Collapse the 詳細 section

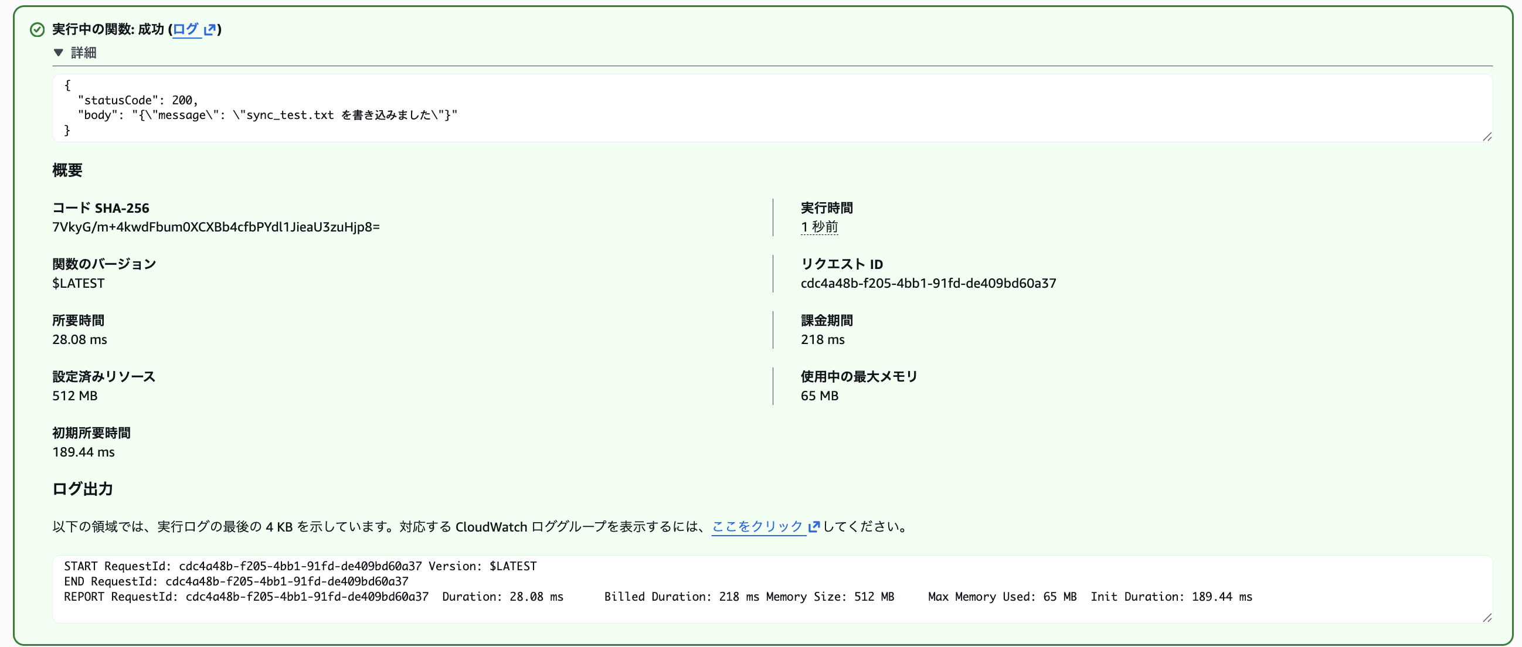(83, 53)
